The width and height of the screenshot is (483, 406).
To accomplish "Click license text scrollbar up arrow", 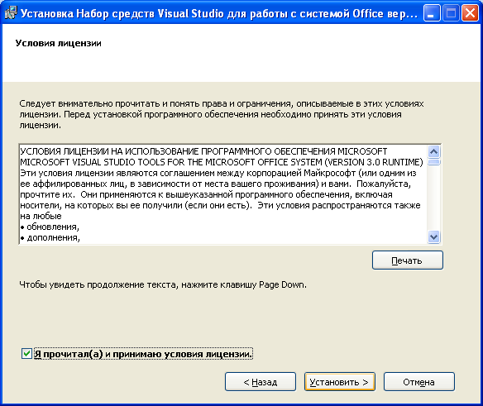I will tap(433, 151).
